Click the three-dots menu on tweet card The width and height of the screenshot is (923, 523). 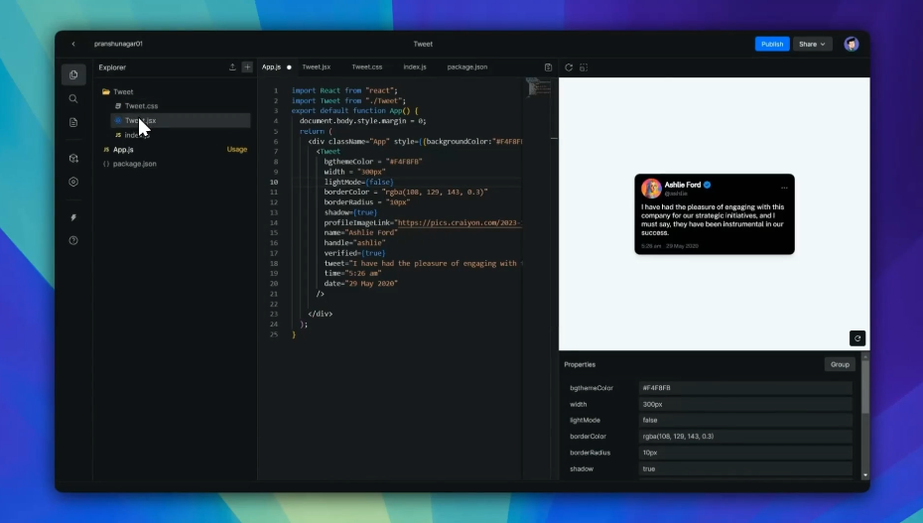pyautogui.click(x=784, y=188)
